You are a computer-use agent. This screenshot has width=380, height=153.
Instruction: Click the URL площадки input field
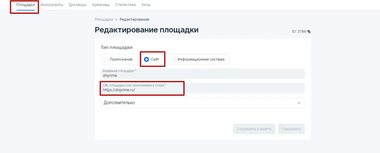[x=202, y=88]
